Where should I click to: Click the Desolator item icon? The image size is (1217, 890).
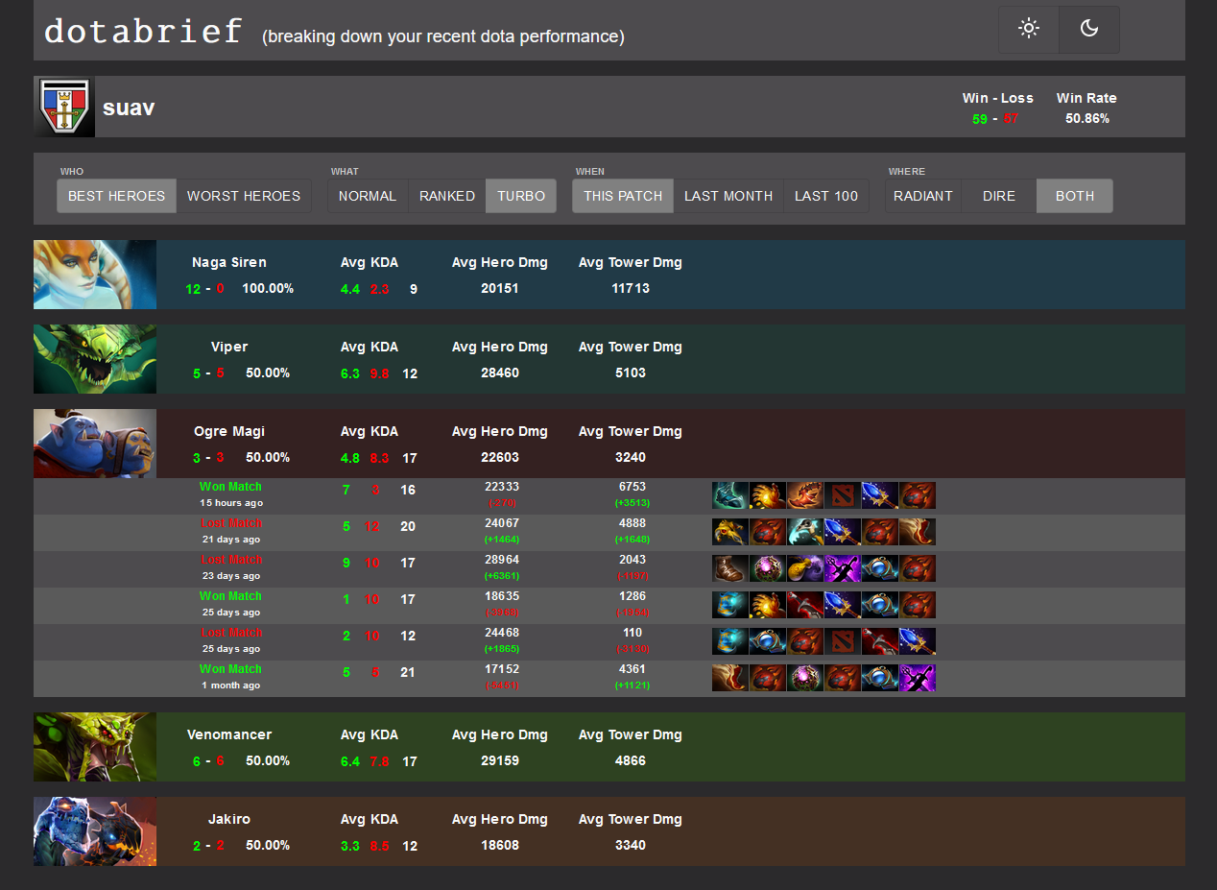tap(879, 641)
